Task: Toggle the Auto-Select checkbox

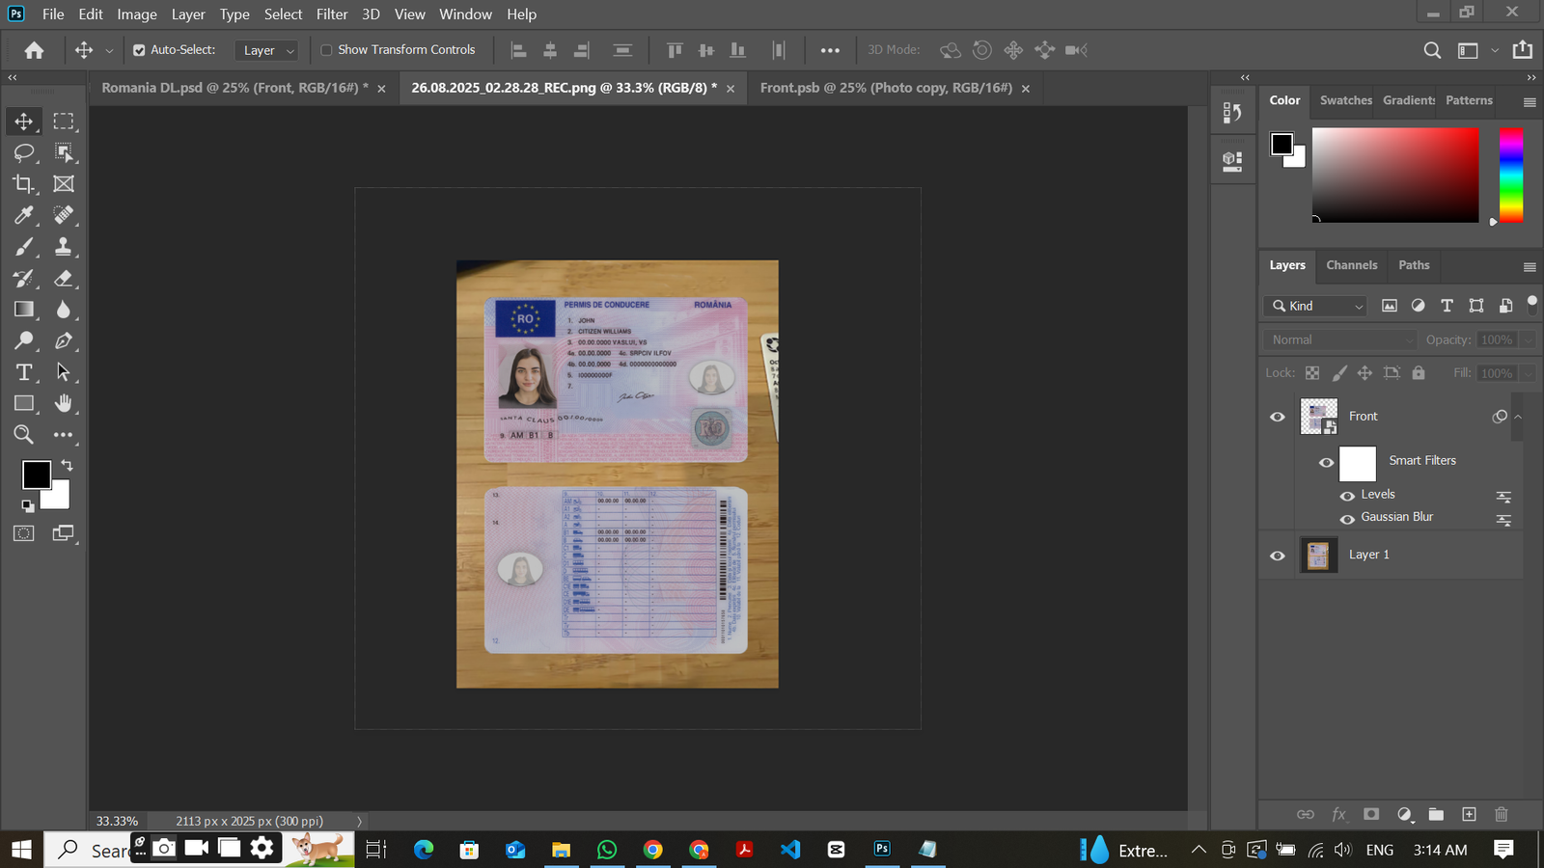Action: pos(139,50)
